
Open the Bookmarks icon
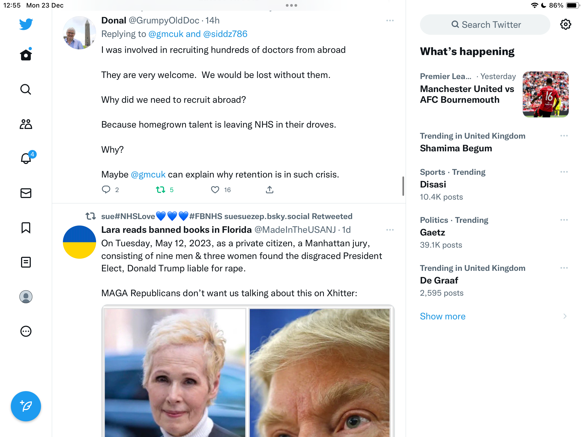click(x=26, y=228)
